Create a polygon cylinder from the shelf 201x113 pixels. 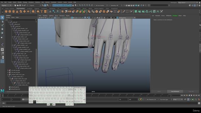[14, 12]
